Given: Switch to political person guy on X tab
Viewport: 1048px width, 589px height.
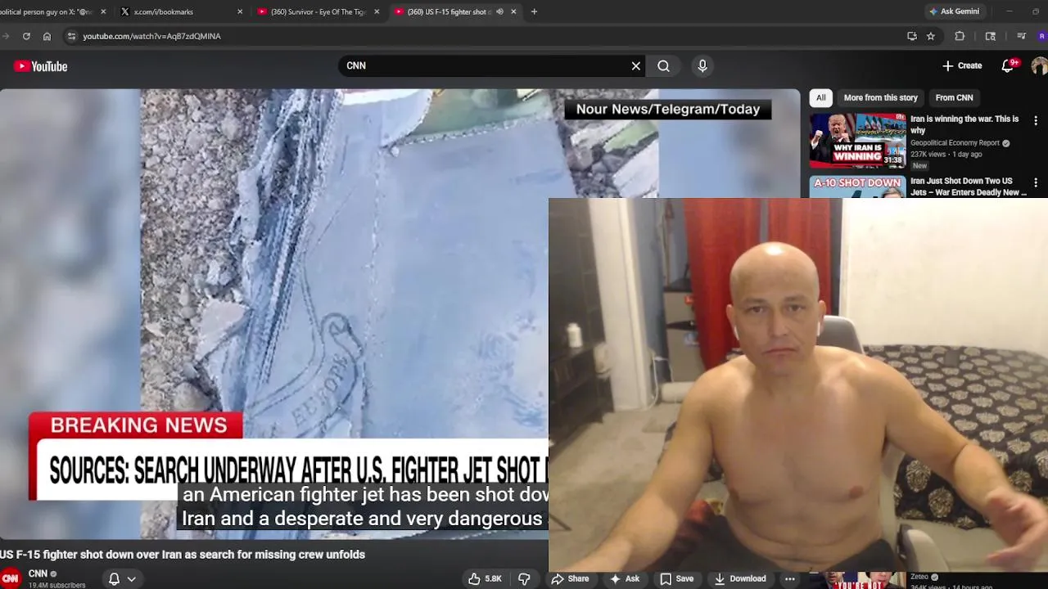Looking at the screenshot, I should click(49, 11).
